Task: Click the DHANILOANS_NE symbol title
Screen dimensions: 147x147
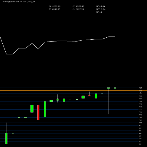Action: click(27, 2)
